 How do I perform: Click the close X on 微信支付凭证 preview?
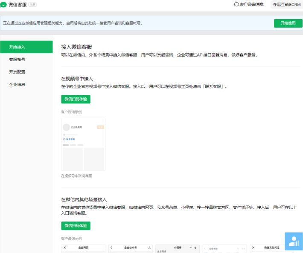point(253,247)
